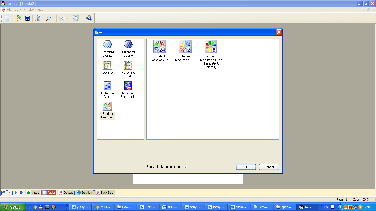Open the zoom magnifier dropdown arrow

coord(54,18)
